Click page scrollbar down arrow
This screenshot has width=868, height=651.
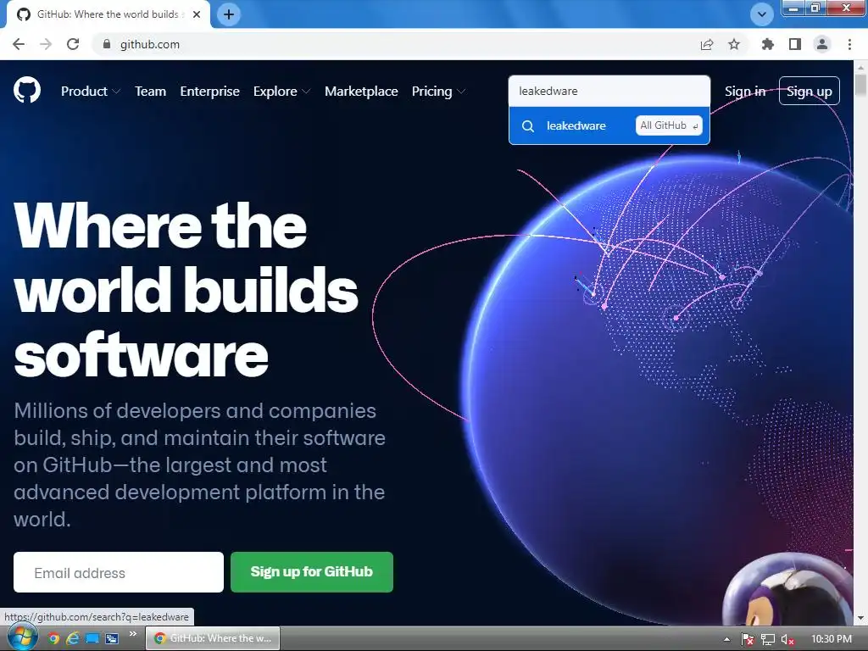coord(860,618)
